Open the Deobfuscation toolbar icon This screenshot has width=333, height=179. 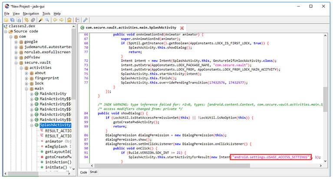tap(69, 20)
